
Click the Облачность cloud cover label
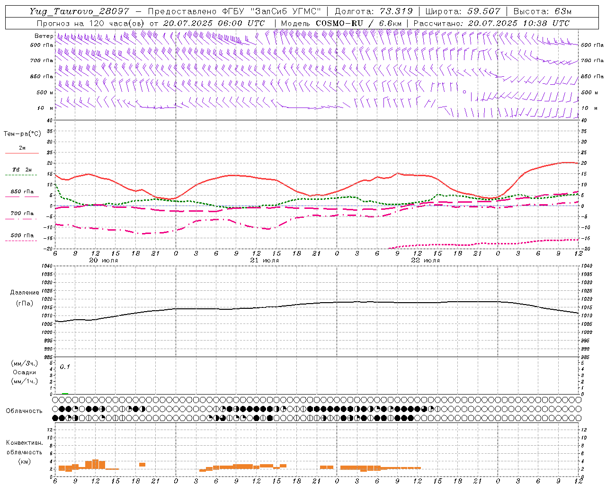pos(24,411)
